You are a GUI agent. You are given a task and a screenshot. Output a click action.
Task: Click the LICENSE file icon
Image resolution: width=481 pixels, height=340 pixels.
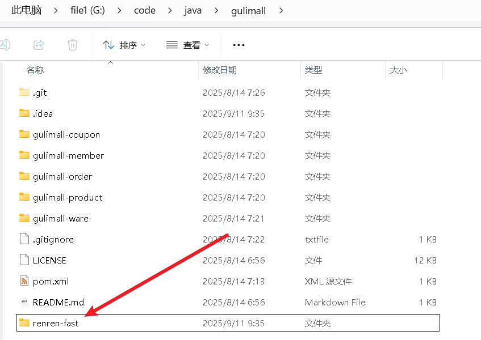pyautogui.click(x=24, y=260)
